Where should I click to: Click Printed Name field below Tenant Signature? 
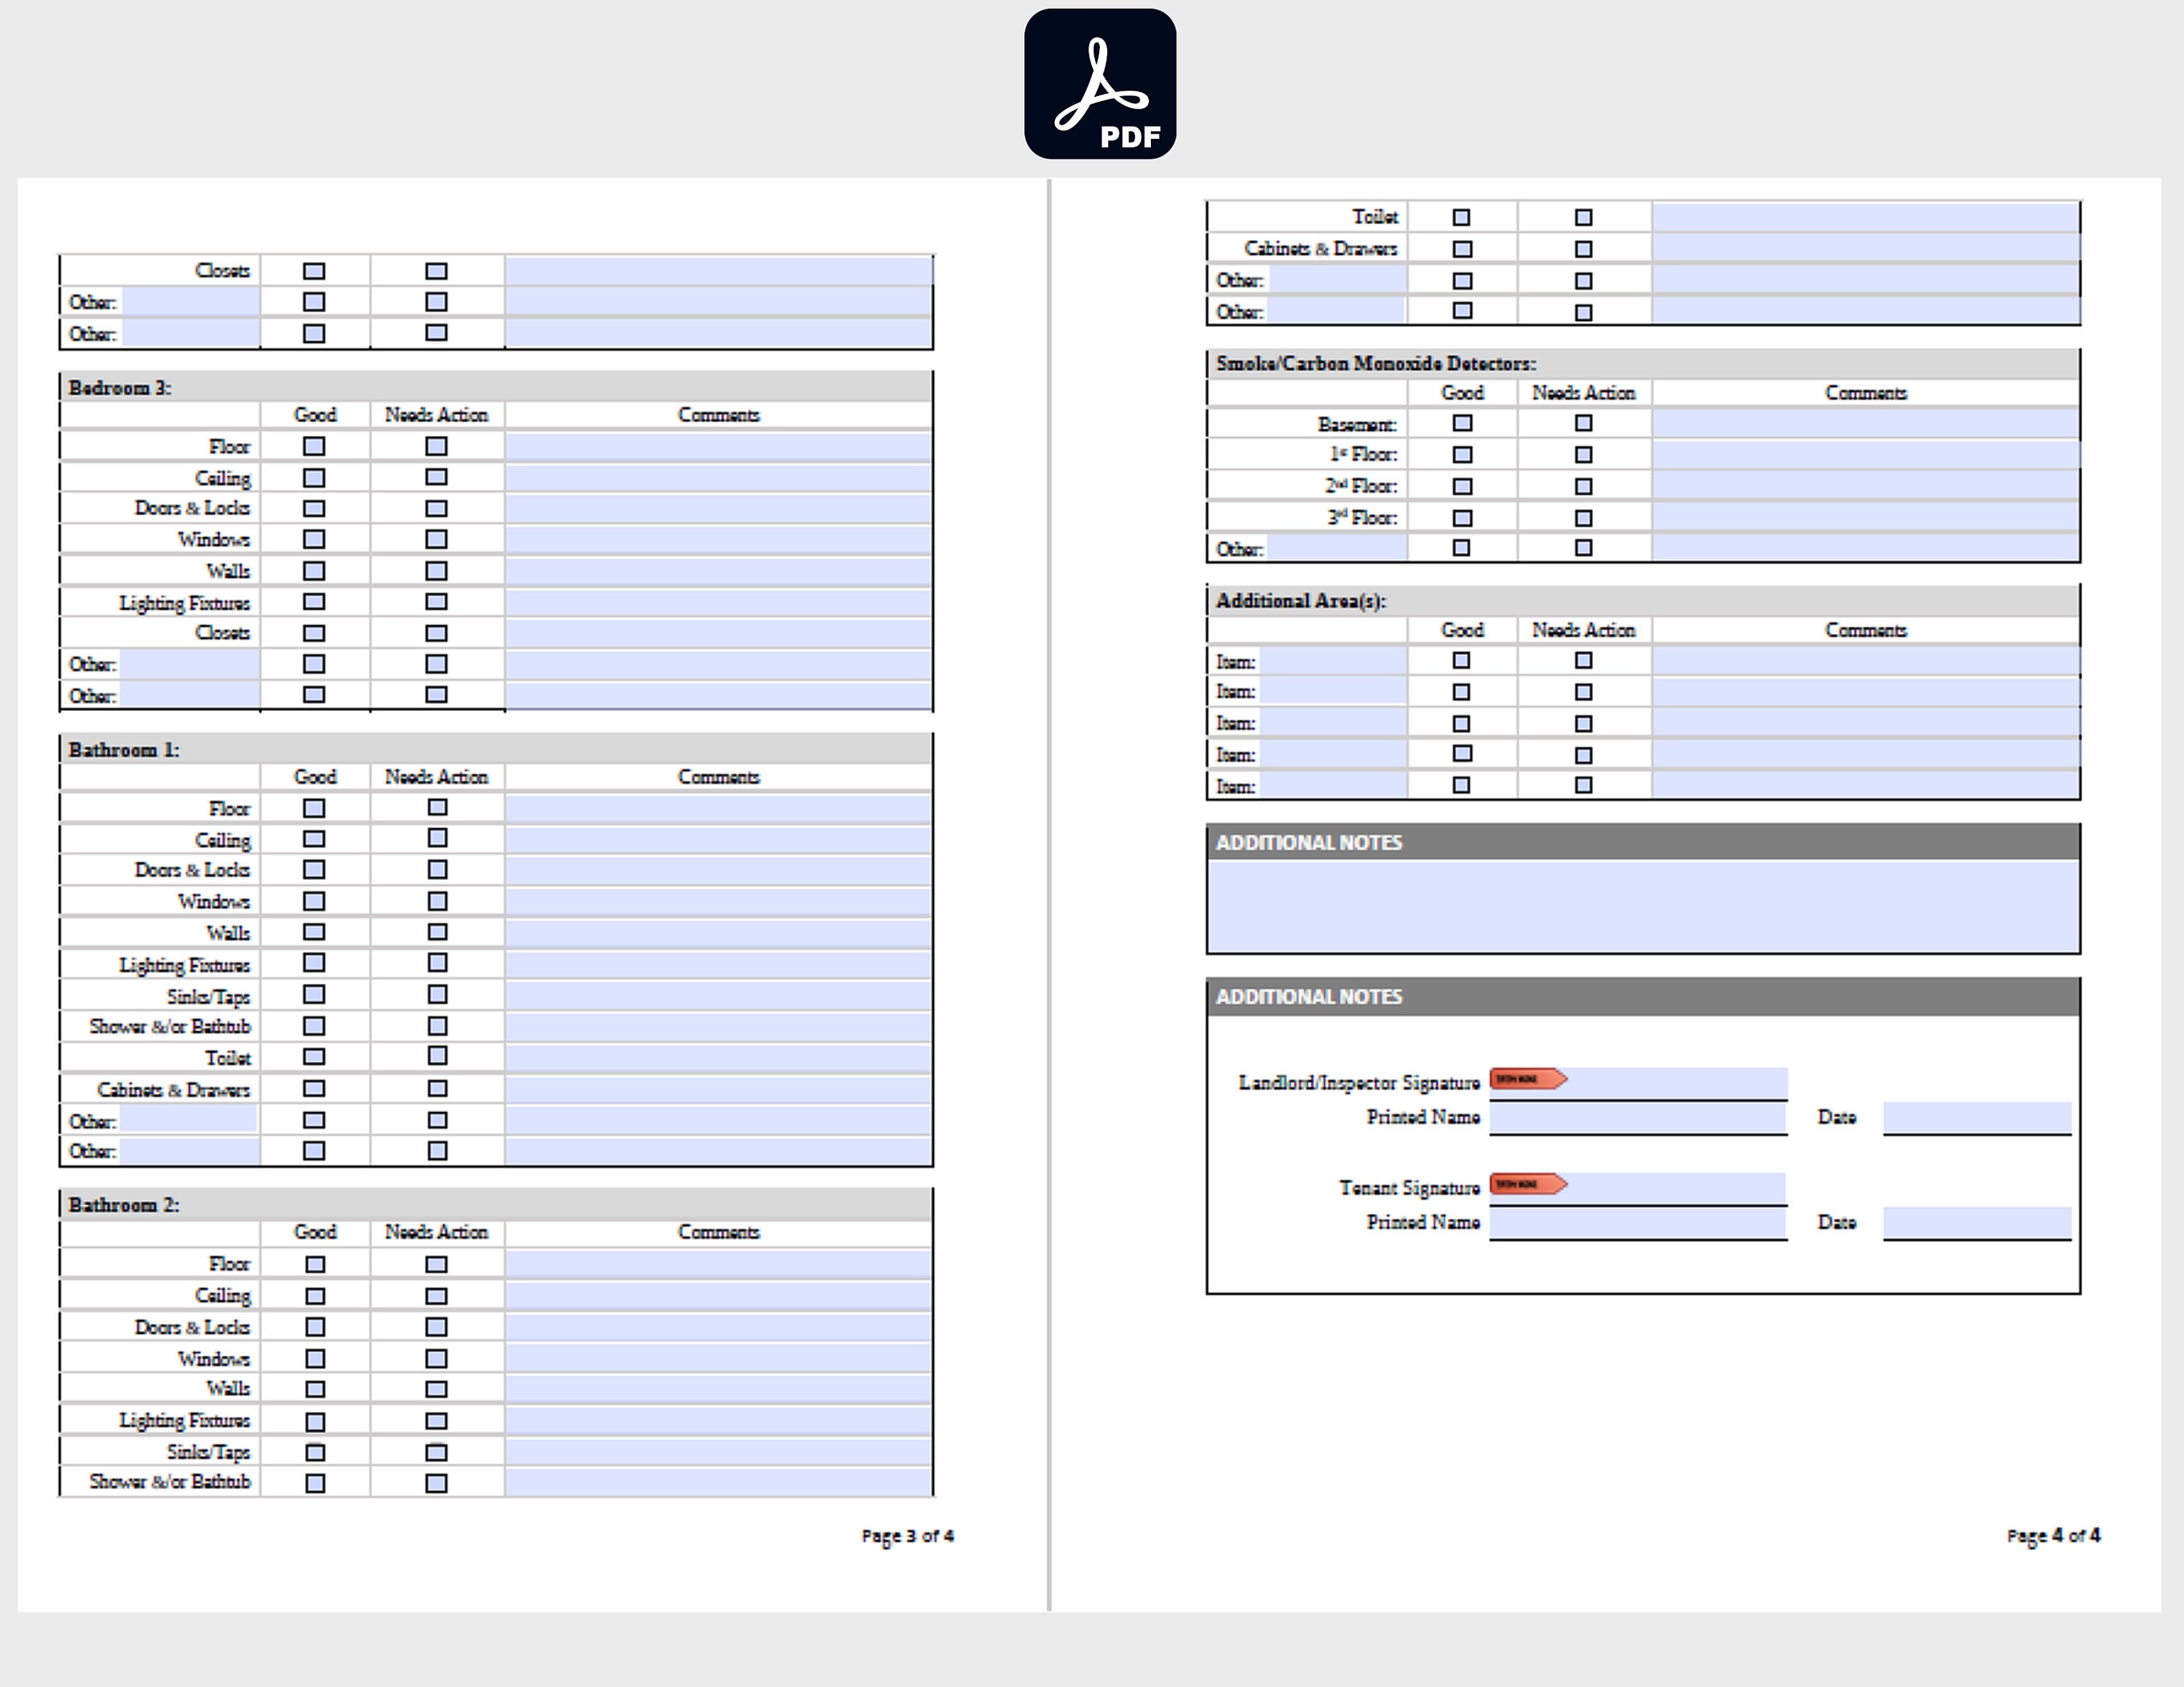click(1638, 1222)
